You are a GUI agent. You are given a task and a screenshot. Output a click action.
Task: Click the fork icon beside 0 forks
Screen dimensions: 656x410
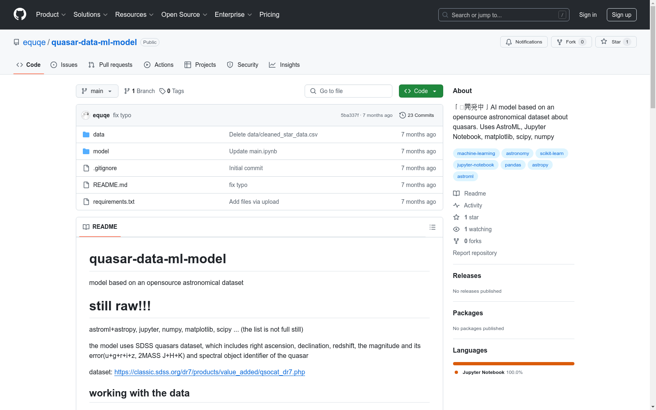point(456,241)
